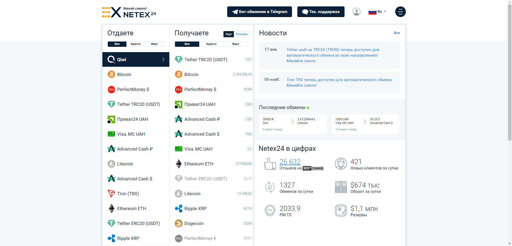The height and width of the screenshot is (246, 512).
Task: Select Ripple XRP in the Получаете list
Action: 195,209
